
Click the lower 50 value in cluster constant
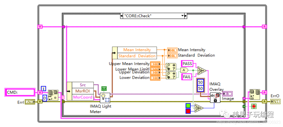click(200, 88)
